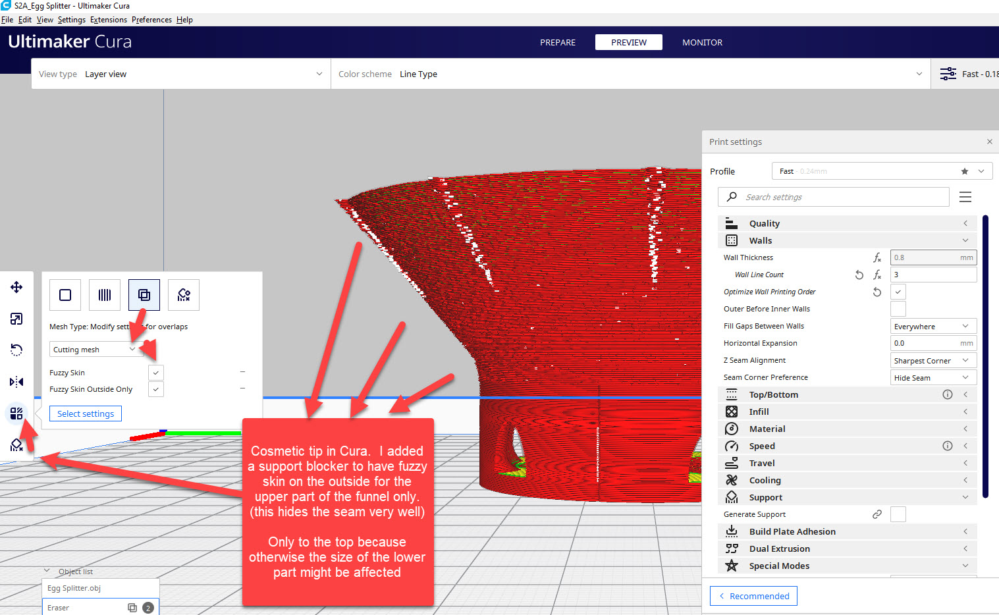Select the Scale tool in left toolbar
This screenshot has height=615, width=999.
[16, 319]
